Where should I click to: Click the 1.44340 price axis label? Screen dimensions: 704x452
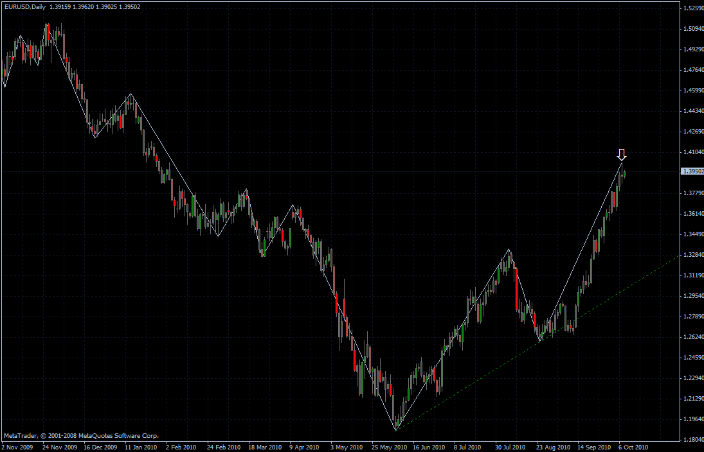coord(694,111)
